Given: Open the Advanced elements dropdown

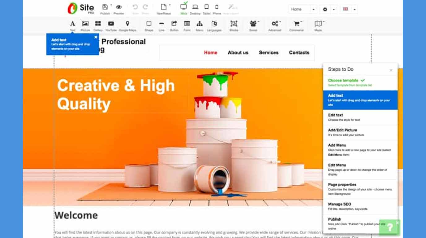Looking at the screenshot, I should pyautogui.click(x=275, y=26).
